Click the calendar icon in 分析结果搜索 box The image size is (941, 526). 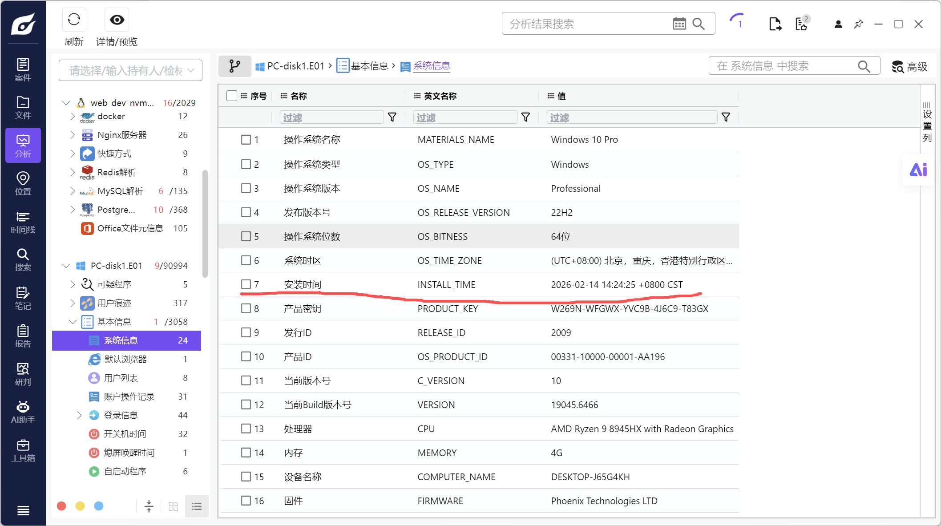click(679, 24)
